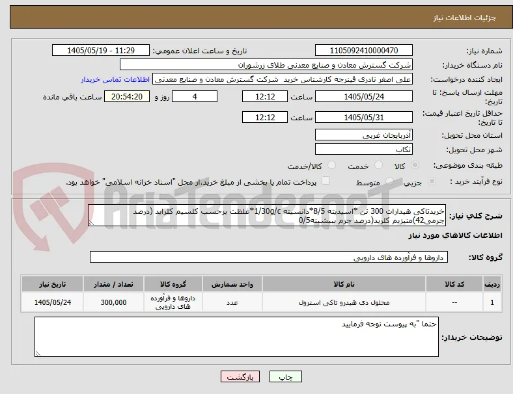Click the تعداد / مقدار column header
The height and width of the screenshot is (394, 513).
[113, 284]
